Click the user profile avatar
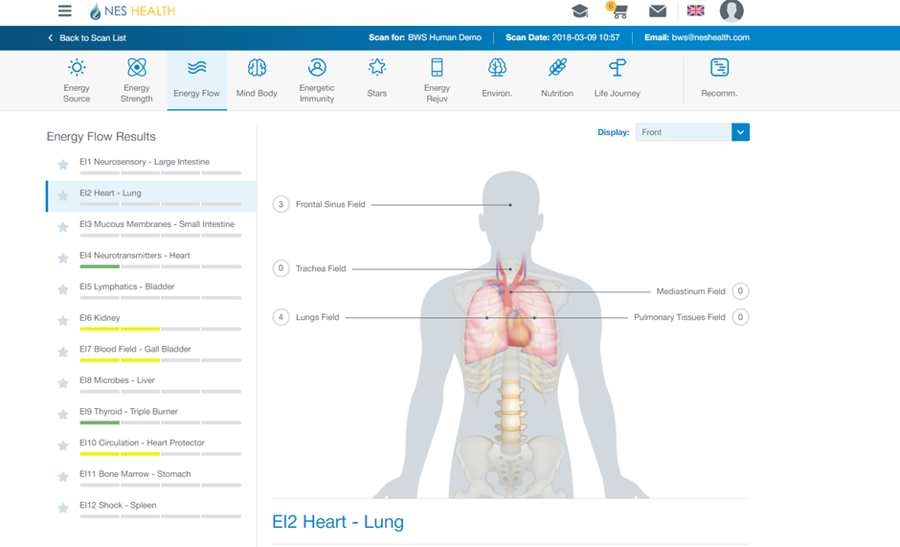 click(x=731, y=11)
